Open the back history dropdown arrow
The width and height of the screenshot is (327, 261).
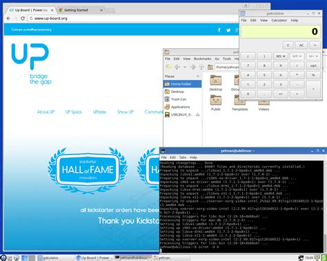pos(185,67)
